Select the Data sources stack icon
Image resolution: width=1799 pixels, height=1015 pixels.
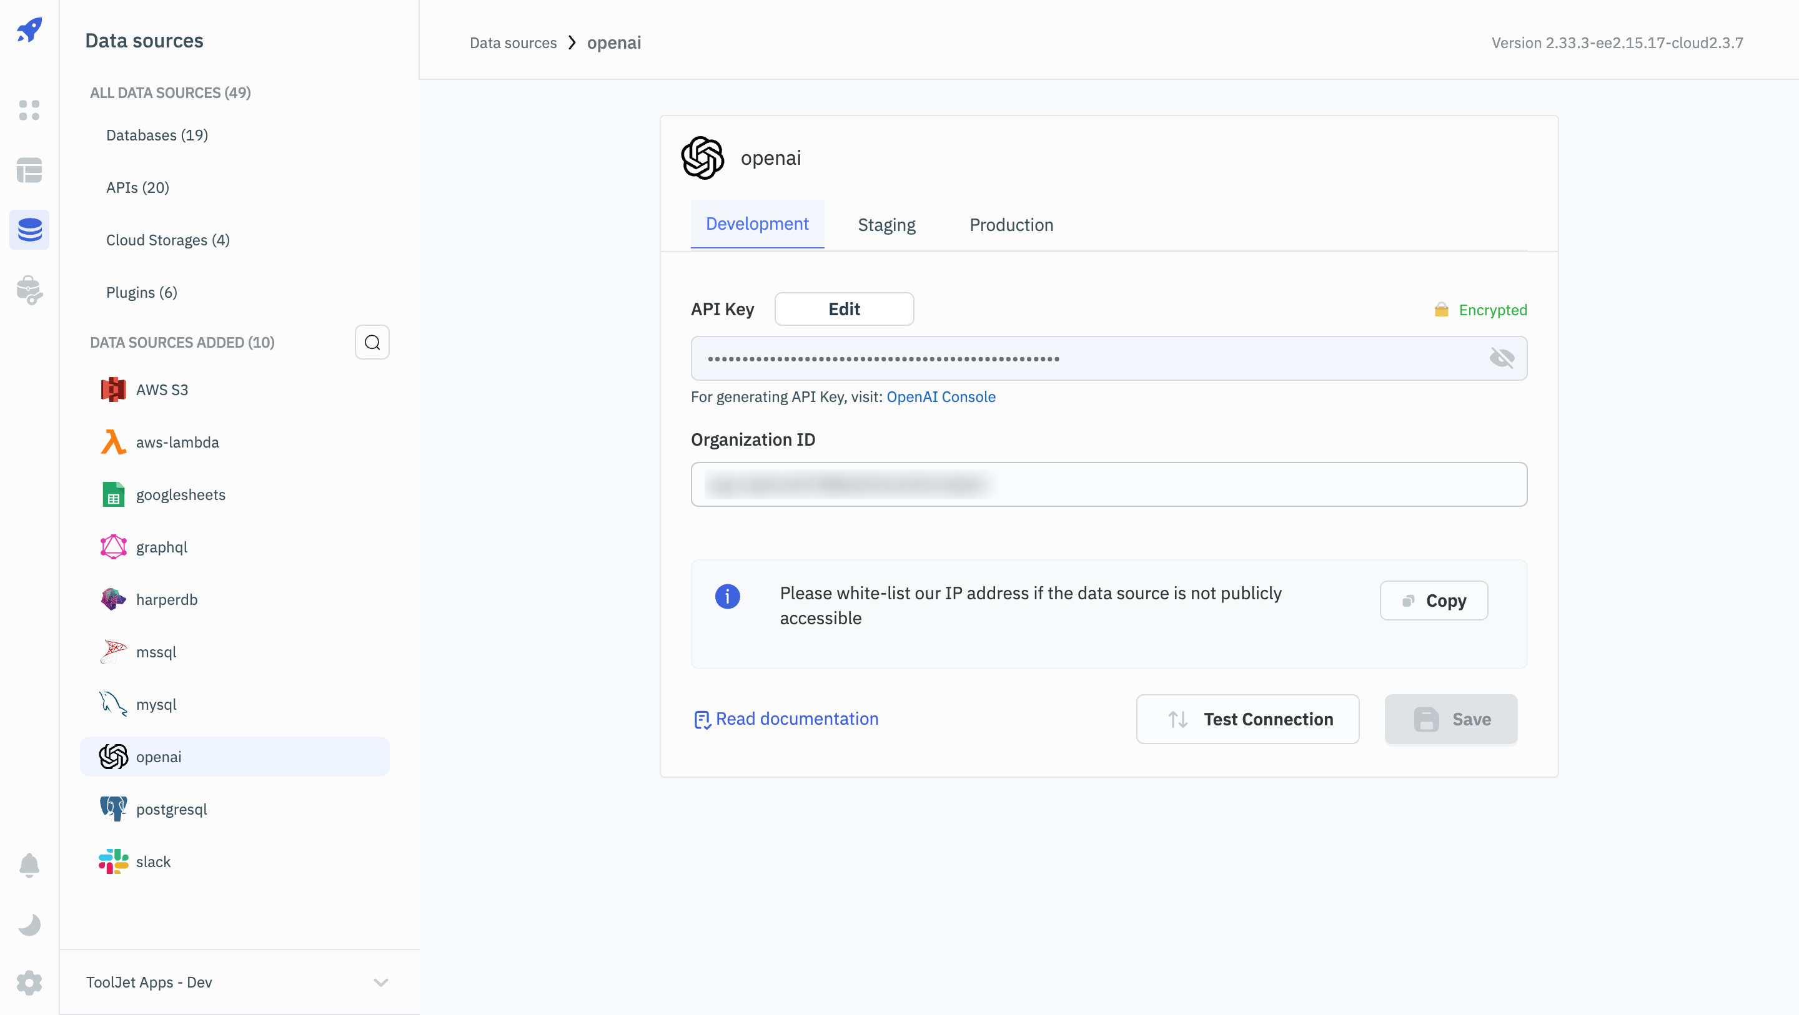coord(29,230)
